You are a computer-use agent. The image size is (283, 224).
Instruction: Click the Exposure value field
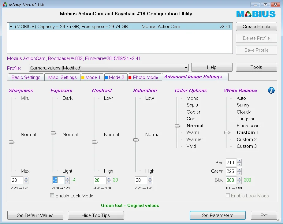(x=59, y=180)
